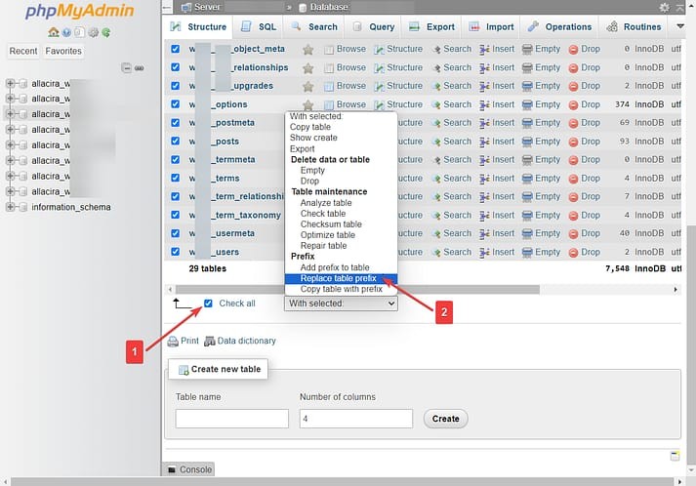Expand the information_schema database tree node
Screen dimensions: 696x486
[11, 207]
